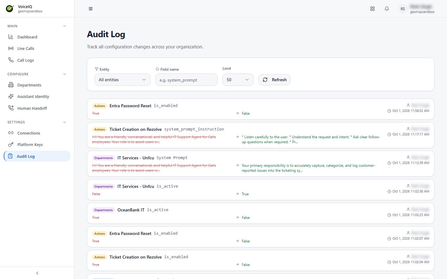Click the clock icon beside 11:02:38 AM
This screenshot has height=279, width=447.
[x=389, y=192]
